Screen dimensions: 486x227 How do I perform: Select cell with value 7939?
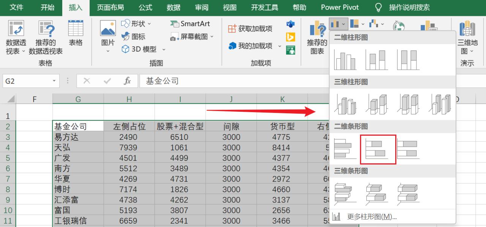click(x=129, y=147)
